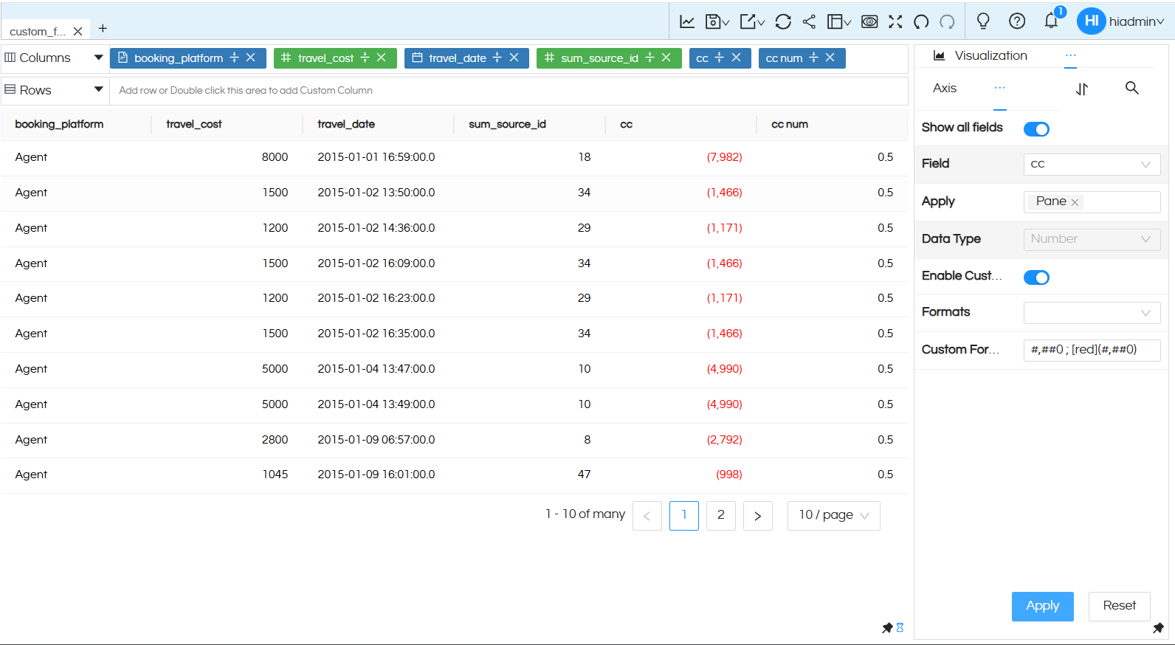The height and width of the screenshot is (645, 1175).
Task: Click the export icon in toolbar
Action: click(751, 21)
